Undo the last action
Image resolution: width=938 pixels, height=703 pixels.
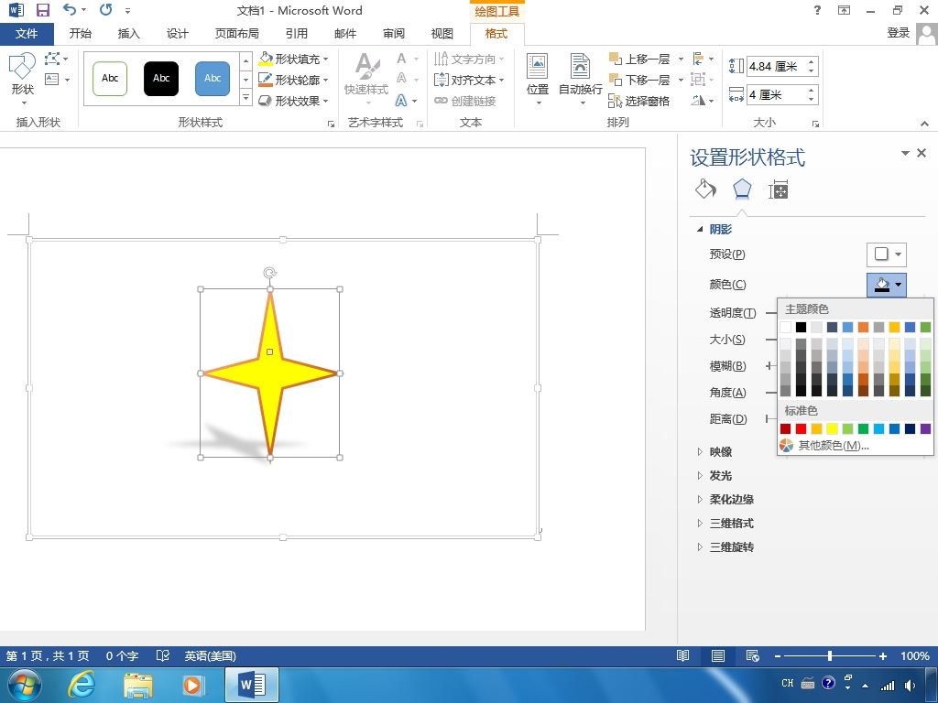70,9
